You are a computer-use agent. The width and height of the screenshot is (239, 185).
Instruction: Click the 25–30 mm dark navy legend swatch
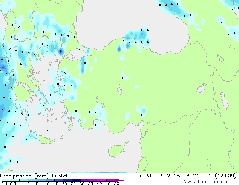coord(76,180)
